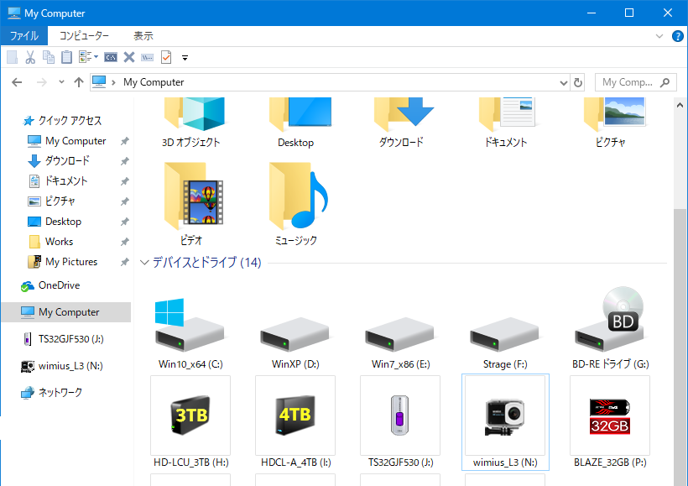The width and height of the screenshot is (688, 486).
Task: Open Works folder in navigation pane
Action: pyautogui.click(x=60, y=242)
